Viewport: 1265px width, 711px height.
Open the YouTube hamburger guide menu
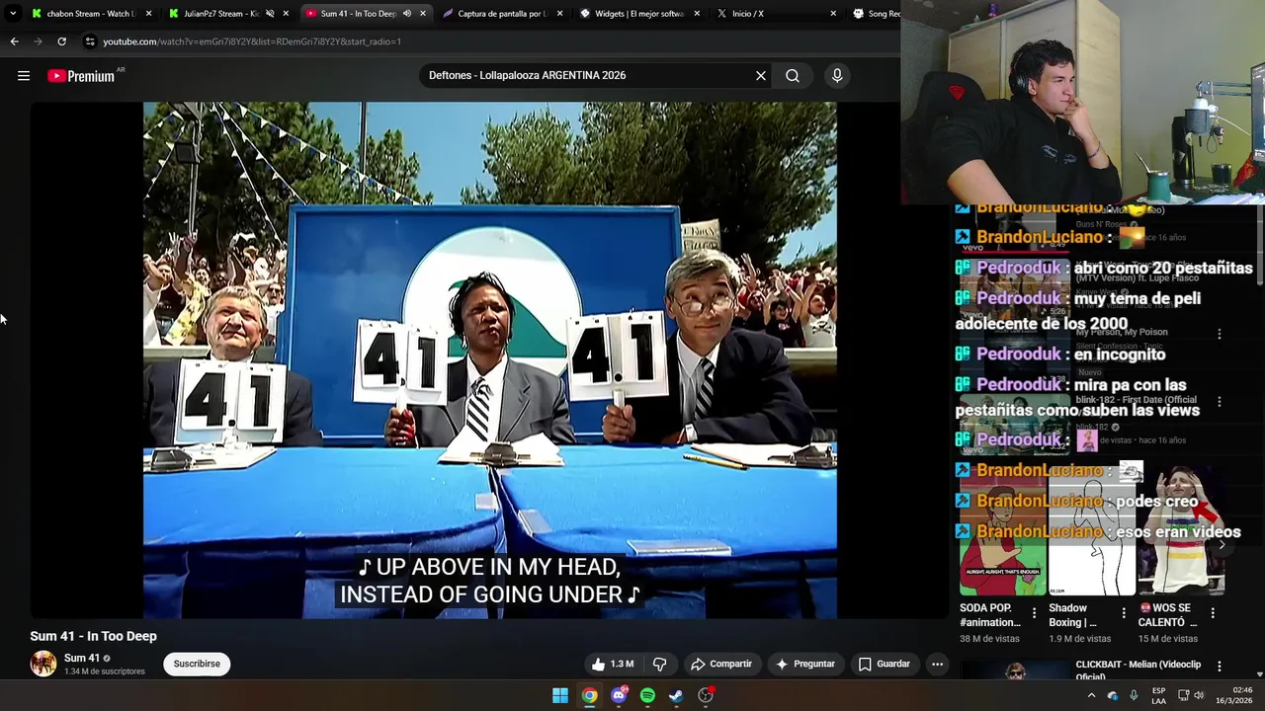[x=24, y=76]
